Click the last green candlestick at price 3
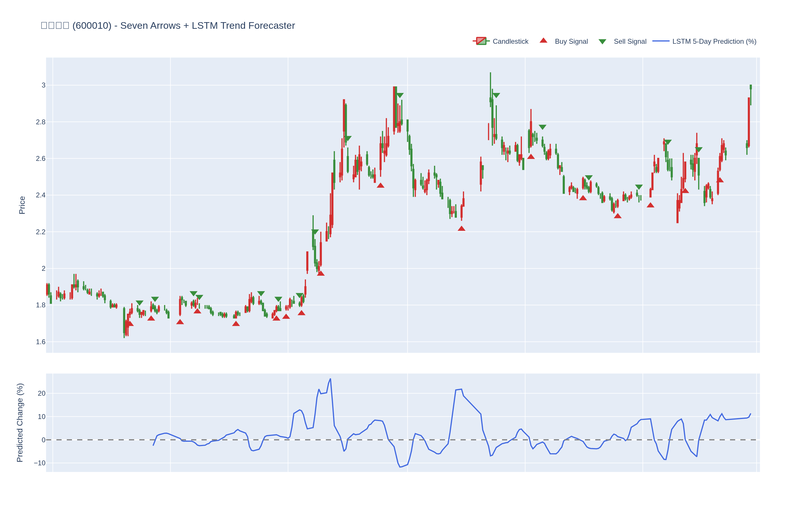The image size is (806, 518). (x=750, y=87)
